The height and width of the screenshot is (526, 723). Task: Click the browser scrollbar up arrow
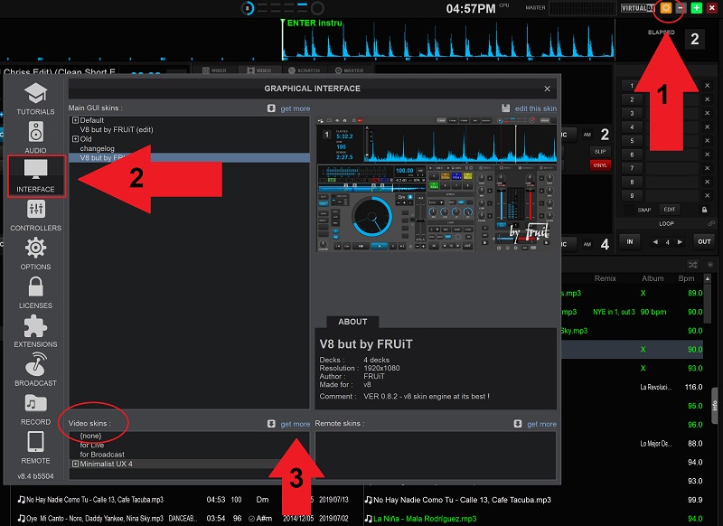click(x=708, y=278)
